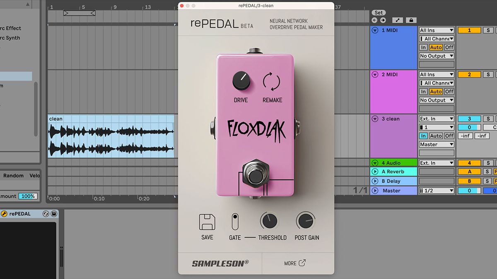Select the clean audio clip
The width and height of the screenshot is (497, 279).
click(111, 136)
